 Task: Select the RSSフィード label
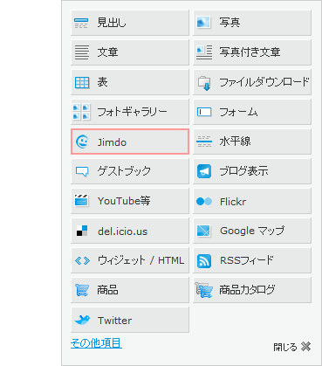click(x=247, y=260)
